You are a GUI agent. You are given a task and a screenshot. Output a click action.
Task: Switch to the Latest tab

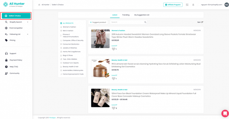tap(114, 15)
